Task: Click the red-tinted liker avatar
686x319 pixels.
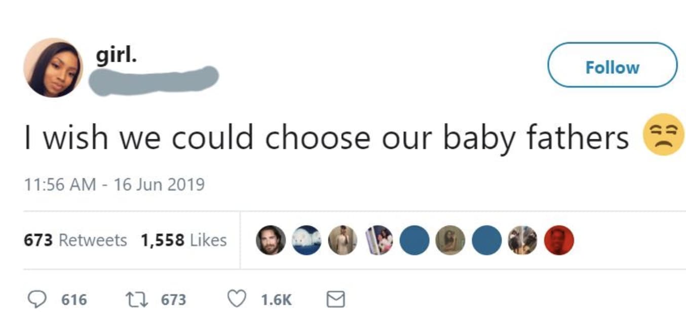Action: pos(559,240)
